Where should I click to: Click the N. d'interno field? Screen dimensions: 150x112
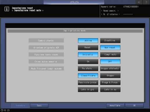click(111, 14)
